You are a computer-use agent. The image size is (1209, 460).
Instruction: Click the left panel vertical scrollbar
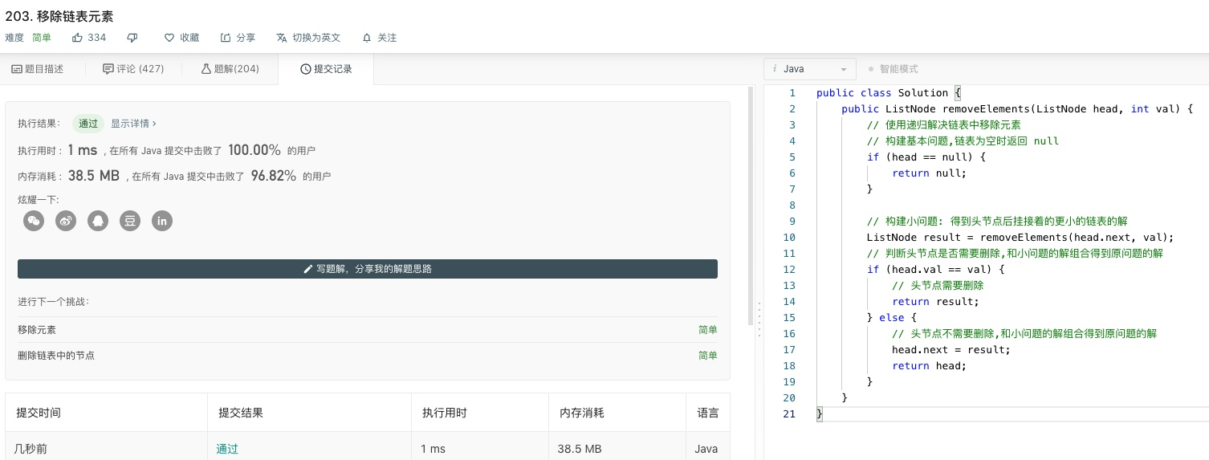(751, 205)
